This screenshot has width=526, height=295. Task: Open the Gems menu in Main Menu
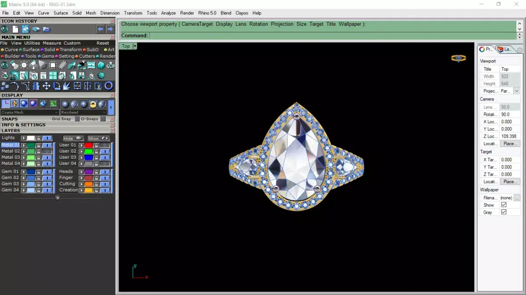coord(48,56)
